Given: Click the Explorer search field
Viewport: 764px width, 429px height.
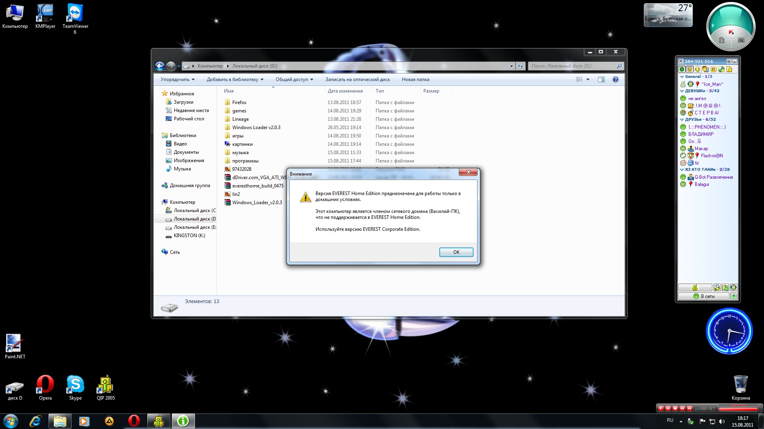Looking at the screenshot, I should tap(573, 66).
